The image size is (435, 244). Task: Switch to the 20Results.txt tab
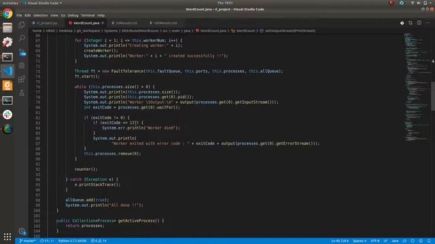point(126,23)
